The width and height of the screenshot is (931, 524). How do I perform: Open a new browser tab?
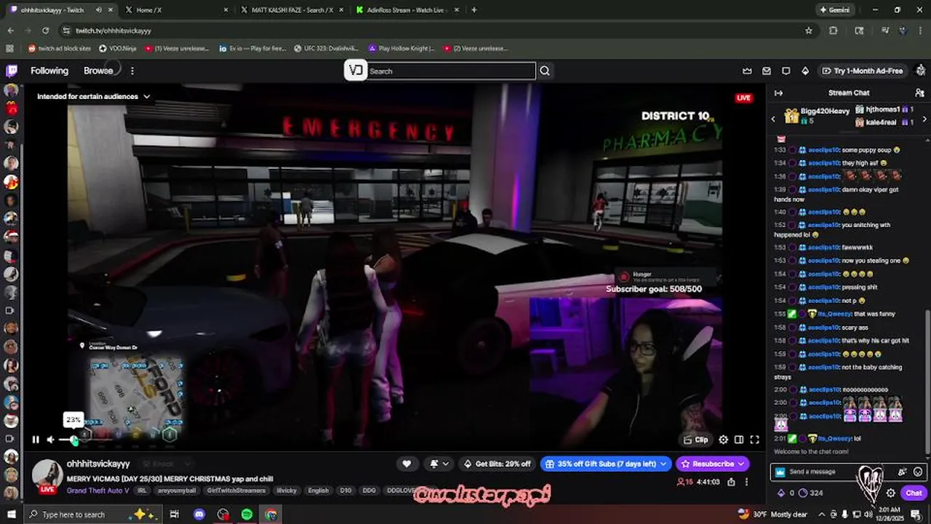[x=474, y=10]
